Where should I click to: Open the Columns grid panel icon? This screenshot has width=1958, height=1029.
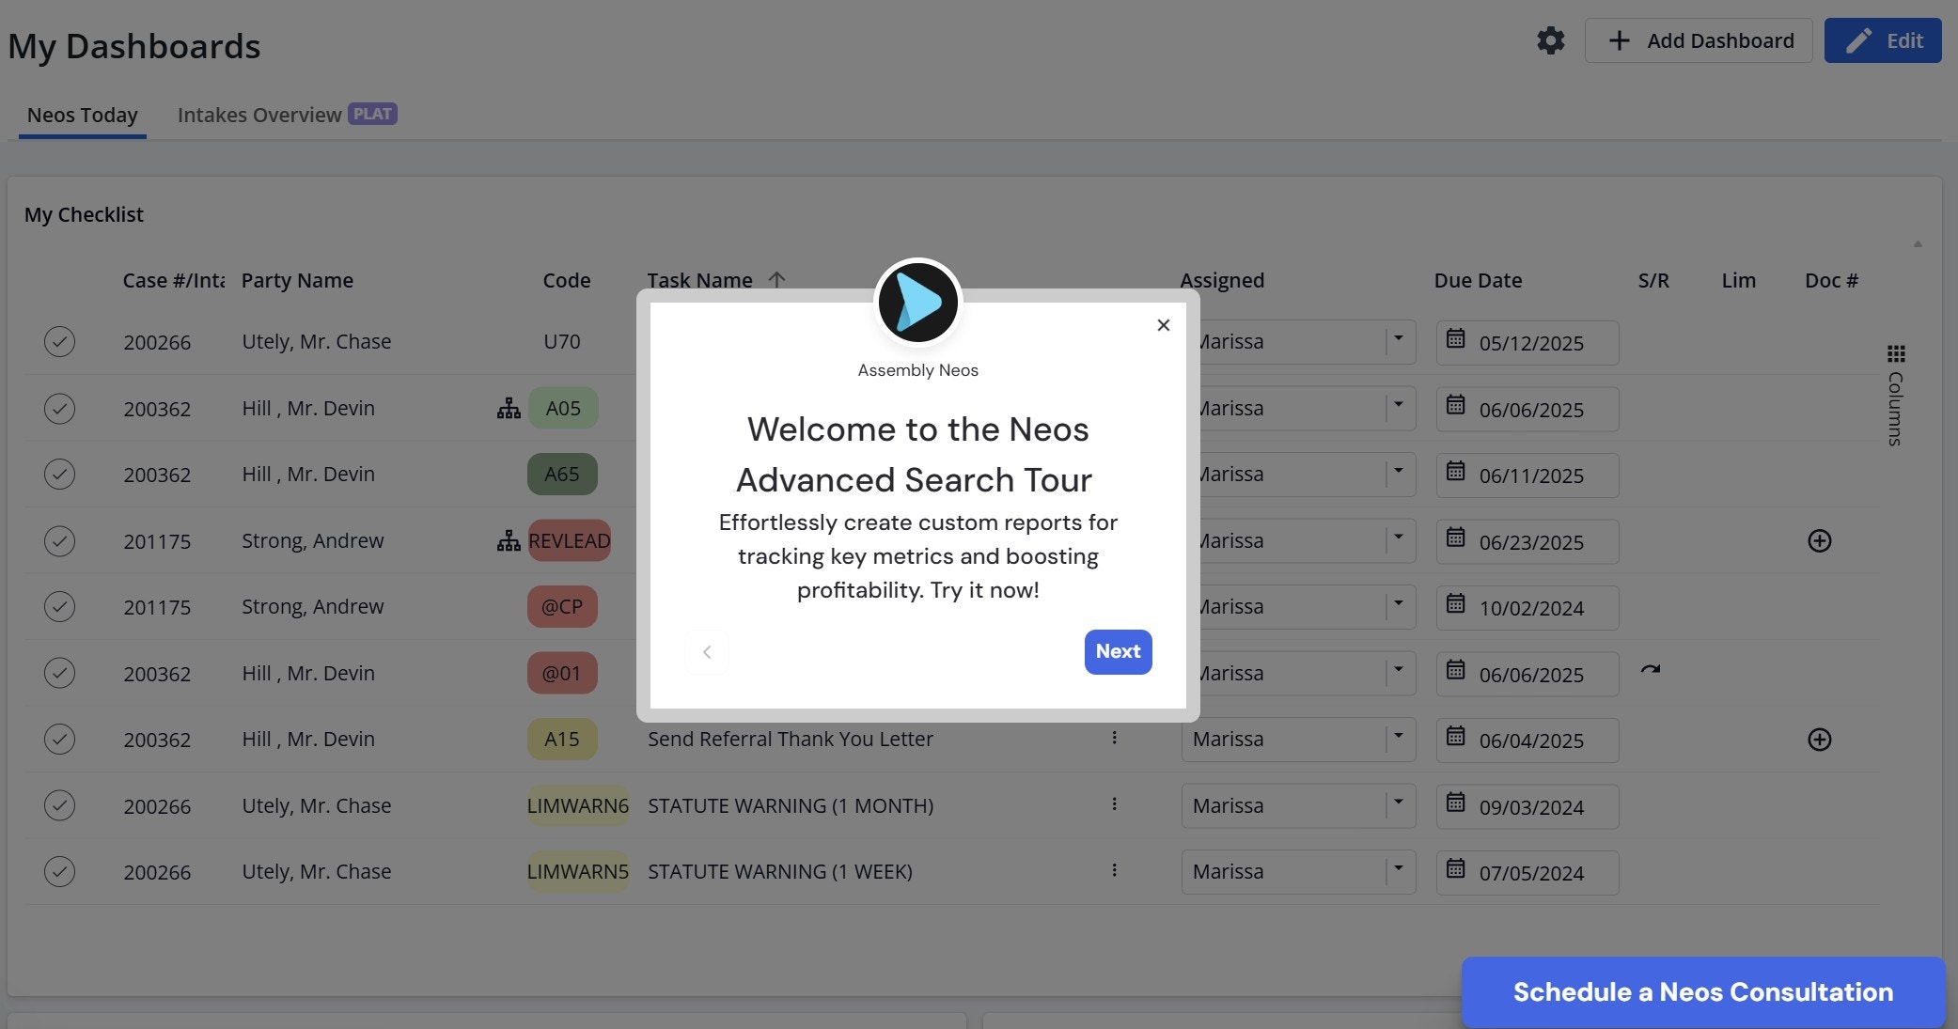[1896, 354]
